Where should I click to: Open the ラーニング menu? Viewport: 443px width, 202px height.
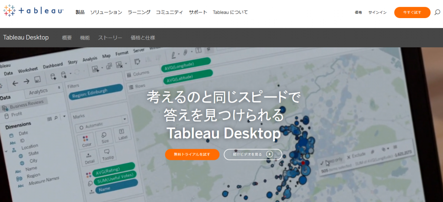139,12
